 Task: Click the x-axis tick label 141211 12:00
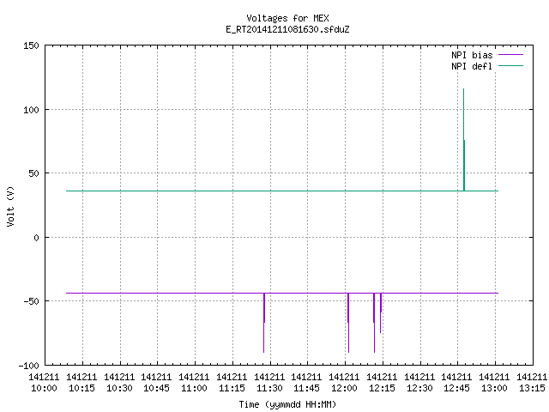(x=344, y=383)
